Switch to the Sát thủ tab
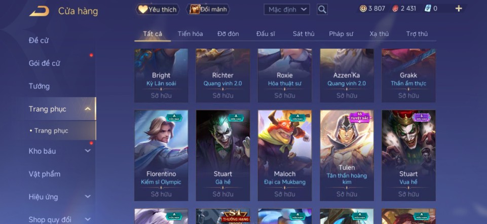The image size is (487, 224). pos(304,34)
